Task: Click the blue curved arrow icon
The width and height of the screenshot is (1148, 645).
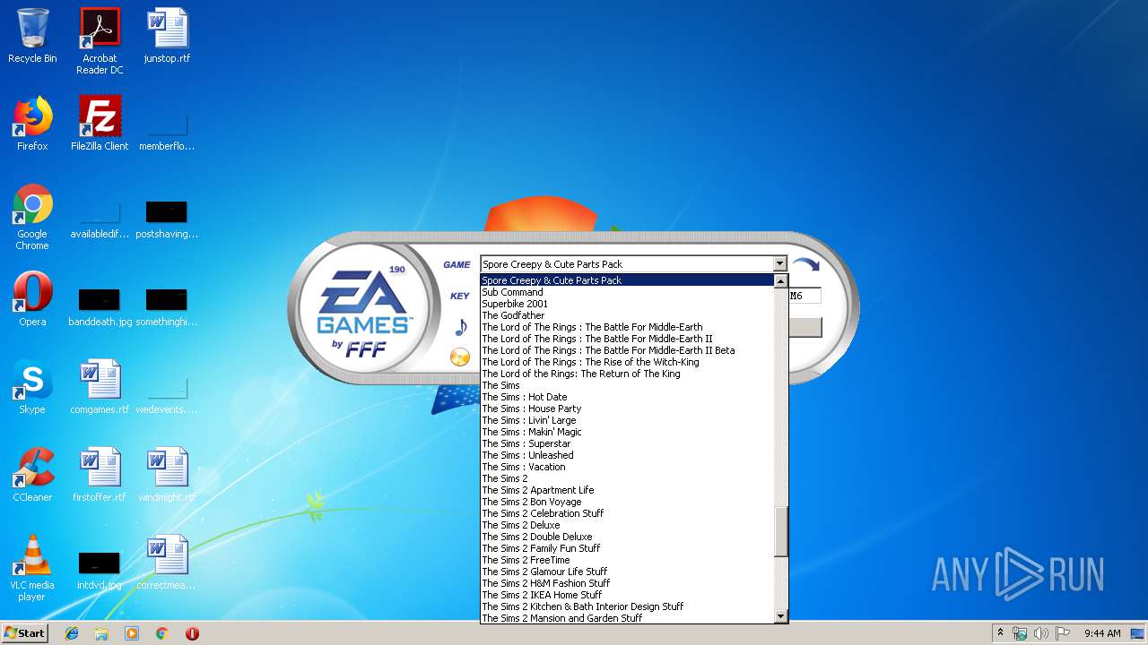Action: point(805,264)
